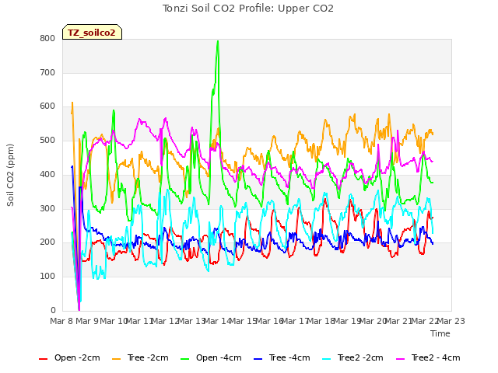498x373 pixels.
Task: Click the Mar 9 x-axis date label
Action: coord(87,321)
